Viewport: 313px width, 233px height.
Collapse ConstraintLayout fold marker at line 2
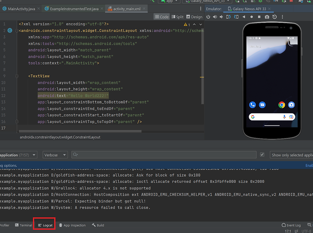point(17,31)
